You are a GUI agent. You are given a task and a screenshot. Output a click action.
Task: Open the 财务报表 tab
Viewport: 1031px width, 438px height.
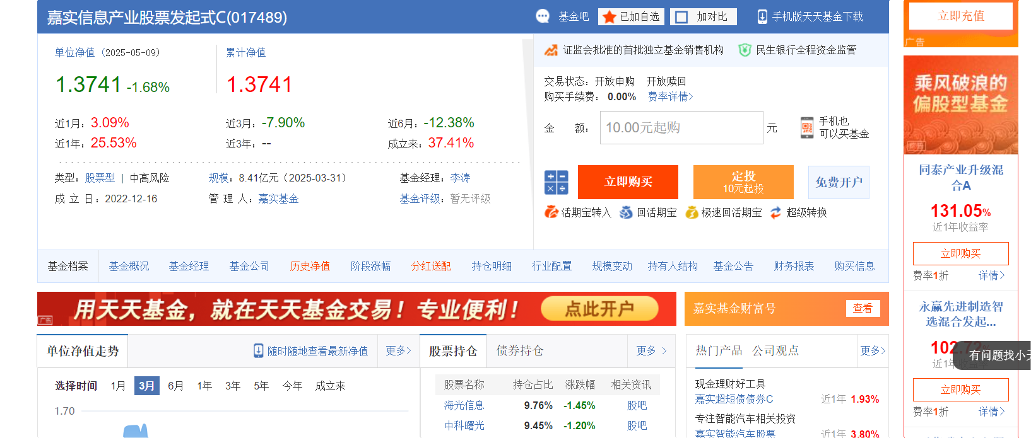coord(794,266)
